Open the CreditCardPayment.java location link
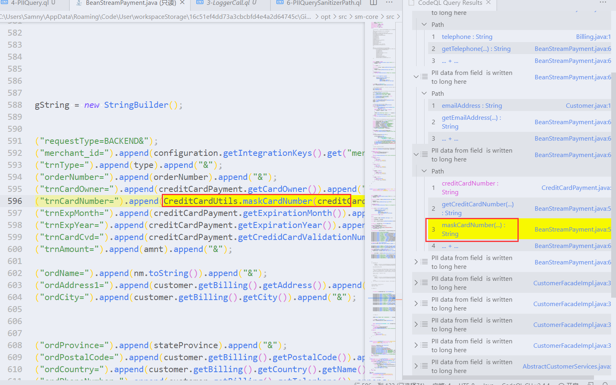The height and width of the screenshot is (385, 616). tap(576, 187)
